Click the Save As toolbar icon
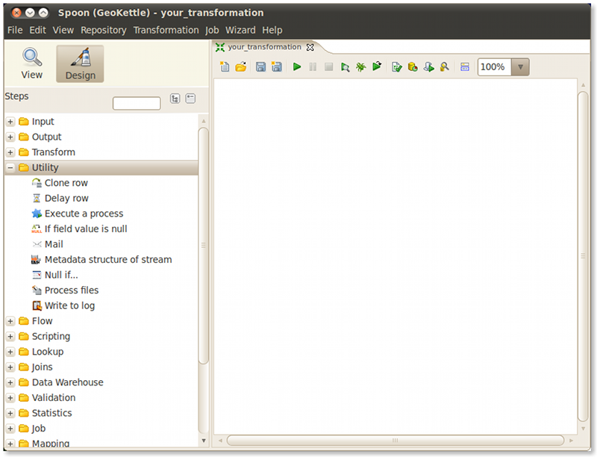Image resolution: width=597 pixels, height=457 pixels. pos(276,67)
